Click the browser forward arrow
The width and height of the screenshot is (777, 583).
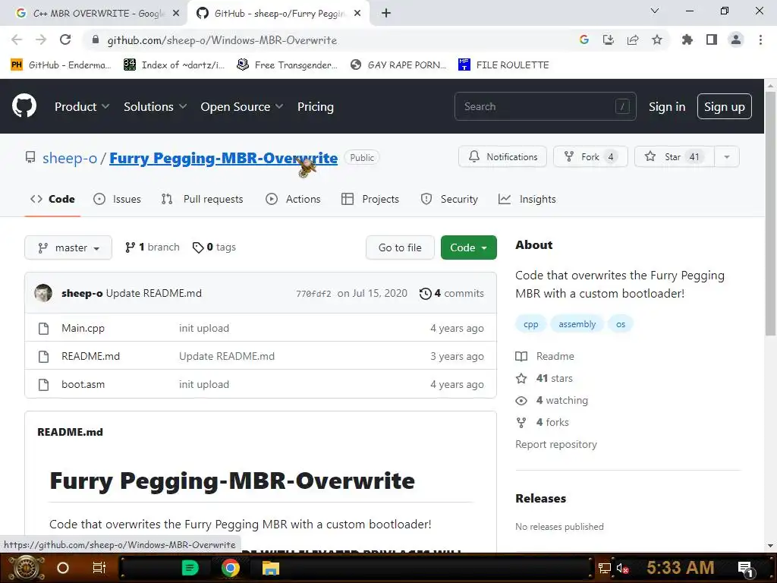point(41,39)
